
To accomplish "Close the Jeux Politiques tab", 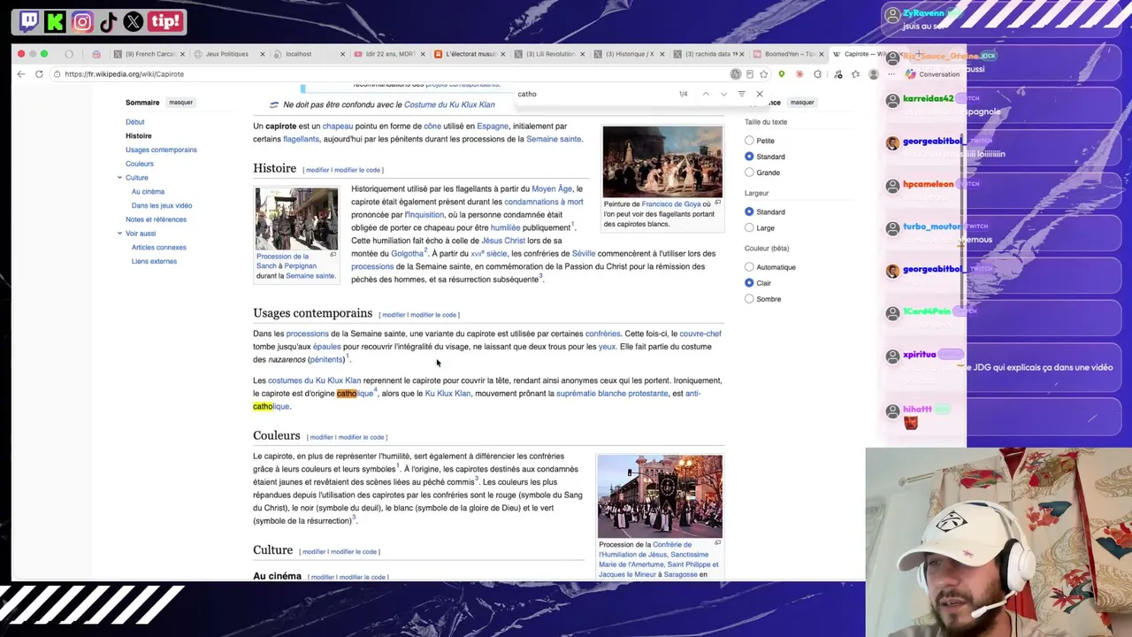I will [x=262, y=54].
